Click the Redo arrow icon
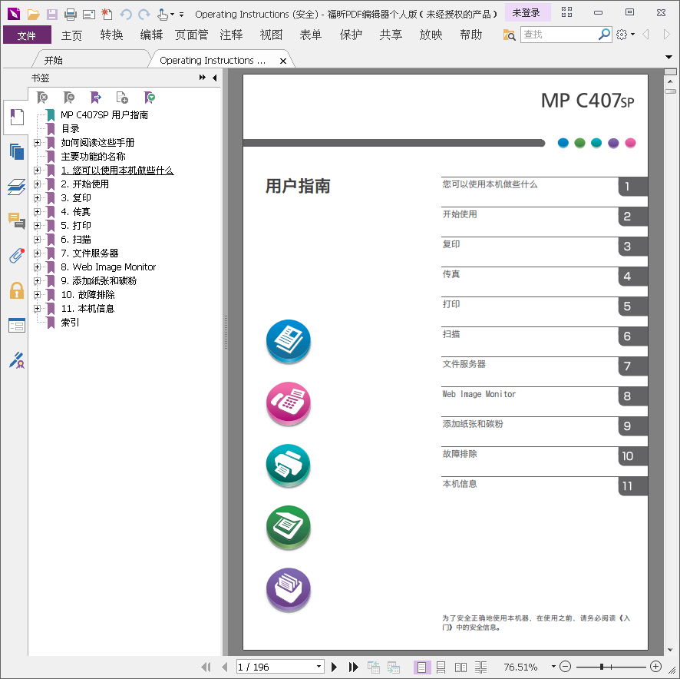Viewport: 680px width, 679px height. click(144, 15)
